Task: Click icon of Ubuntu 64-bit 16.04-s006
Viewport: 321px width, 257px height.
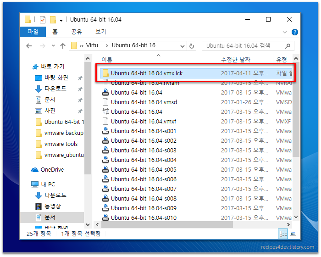Action: coord(105,179)
